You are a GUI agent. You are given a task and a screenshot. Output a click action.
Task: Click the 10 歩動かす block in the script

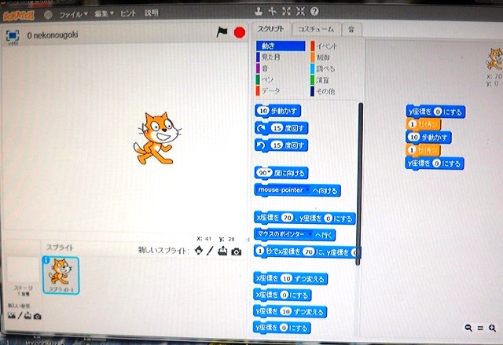coord(428,138)
